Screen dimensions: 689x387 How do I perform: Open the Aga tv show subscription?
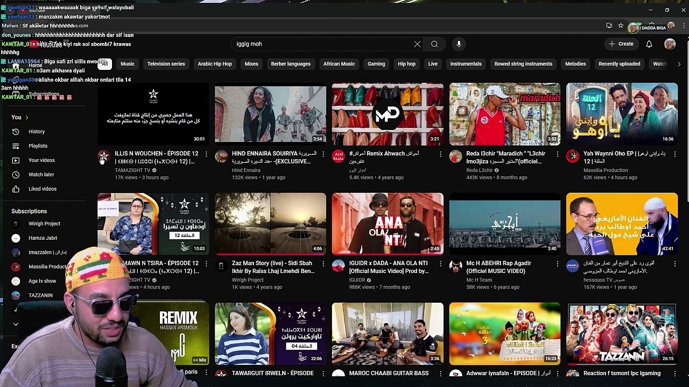pos(42,281)
